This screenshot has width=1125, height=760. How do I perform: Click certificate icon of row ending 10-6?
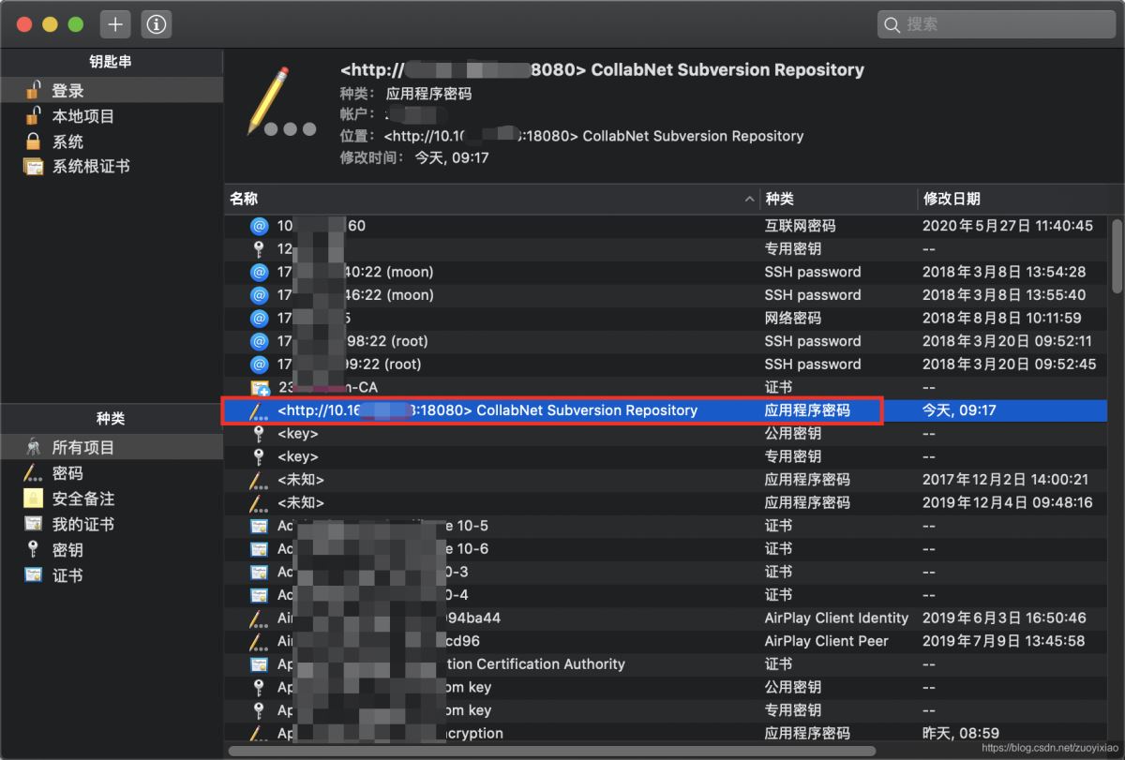point(260,548)
